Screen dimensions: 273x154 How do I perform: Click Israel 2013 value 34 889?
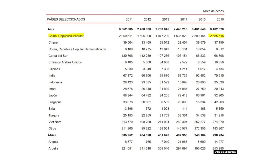pyautogui.click(x=164, y=89)
